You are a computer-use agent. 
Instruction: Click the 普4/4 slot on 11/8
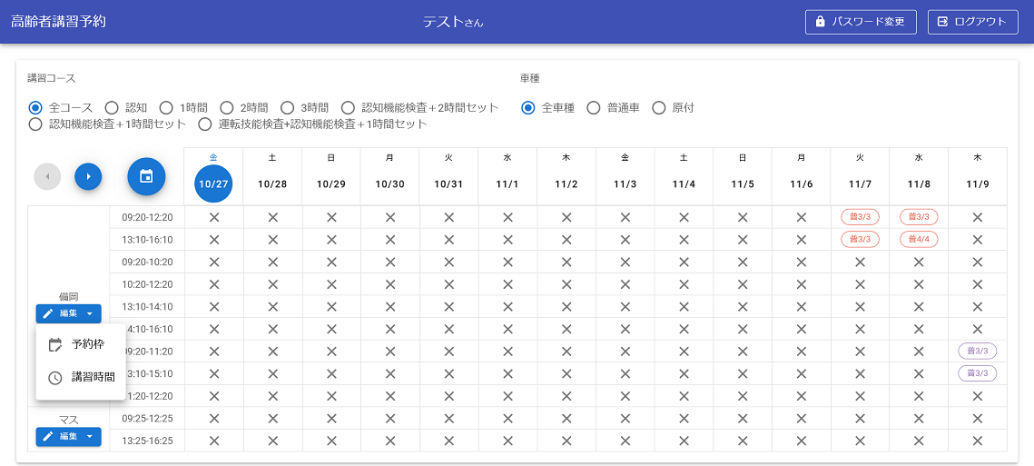[x=919, y=240]
